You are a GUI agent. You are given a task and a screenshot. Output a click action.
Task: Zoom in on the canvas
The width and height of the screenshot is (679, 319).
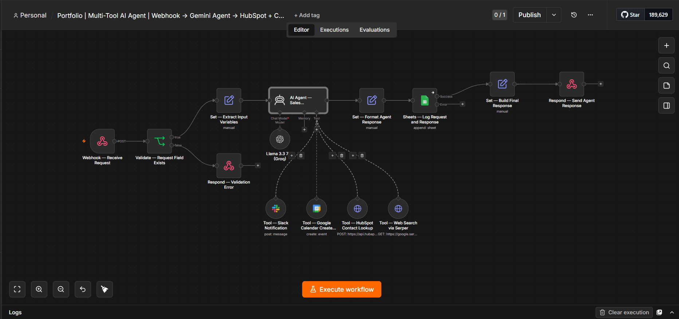click(39, 290)
